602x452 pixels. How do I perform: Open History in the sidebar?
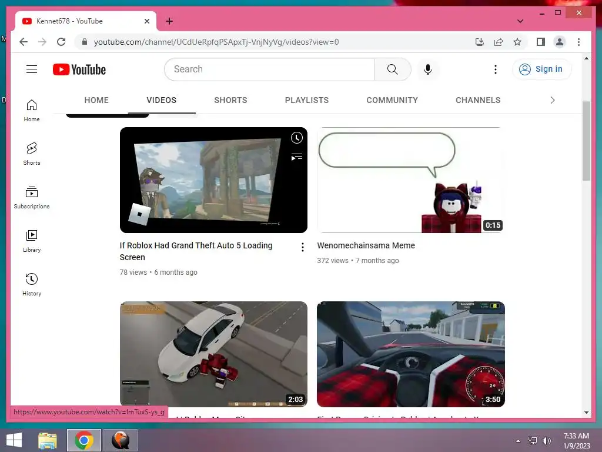point(32,284)
